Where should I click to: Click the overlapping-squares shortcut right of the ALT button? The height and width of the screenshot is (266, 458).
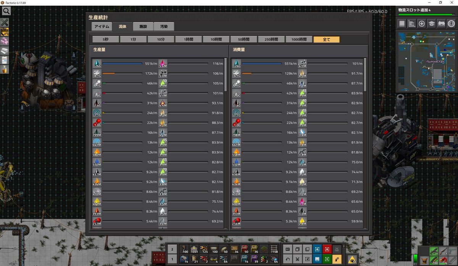(297, 250)
